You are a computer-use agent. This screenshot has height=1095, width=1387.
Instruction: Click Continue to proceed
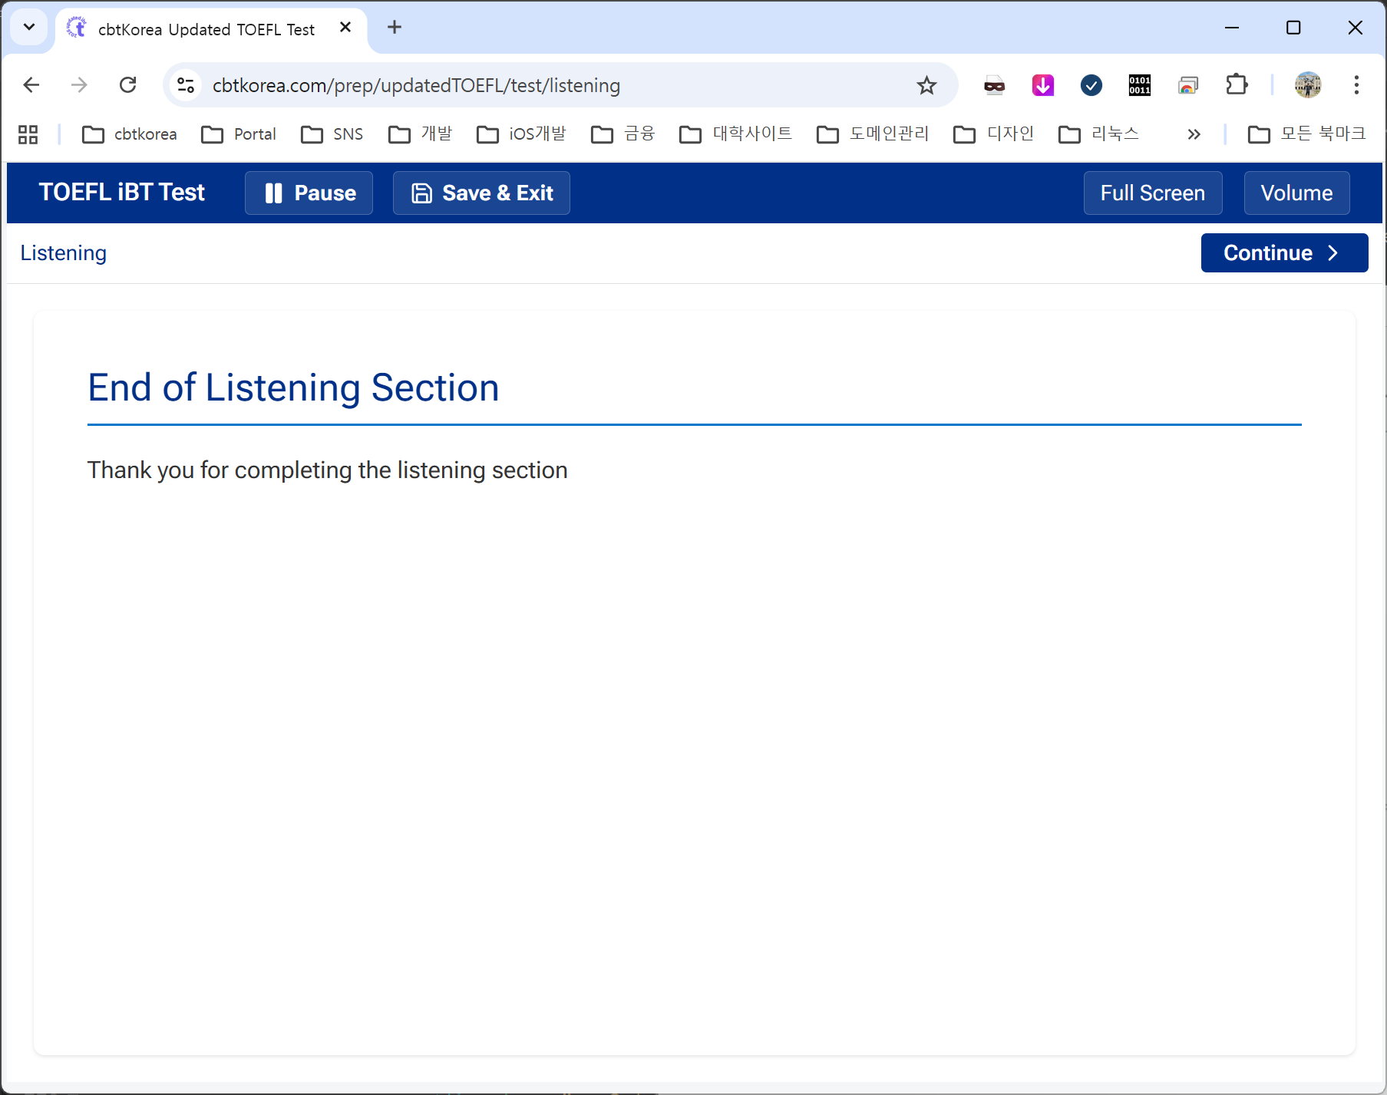(x=1283, y=252)
